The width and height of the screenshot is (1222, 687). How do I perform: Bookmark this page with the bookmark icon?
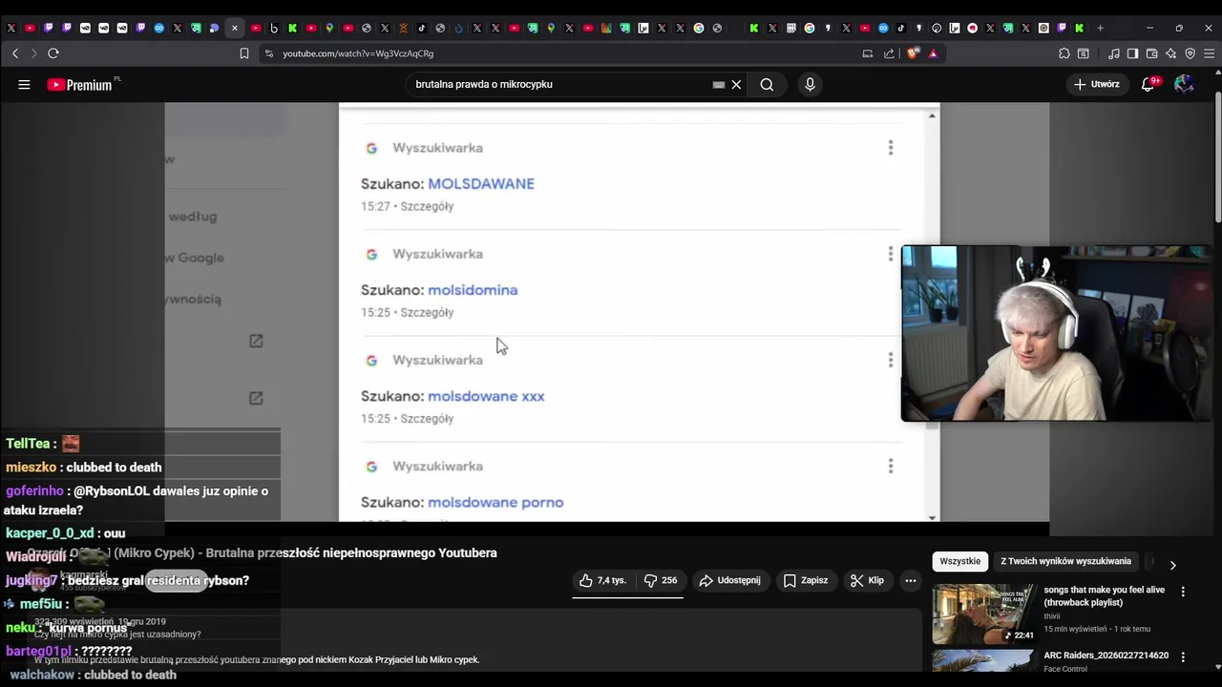[x=244, y=53]
